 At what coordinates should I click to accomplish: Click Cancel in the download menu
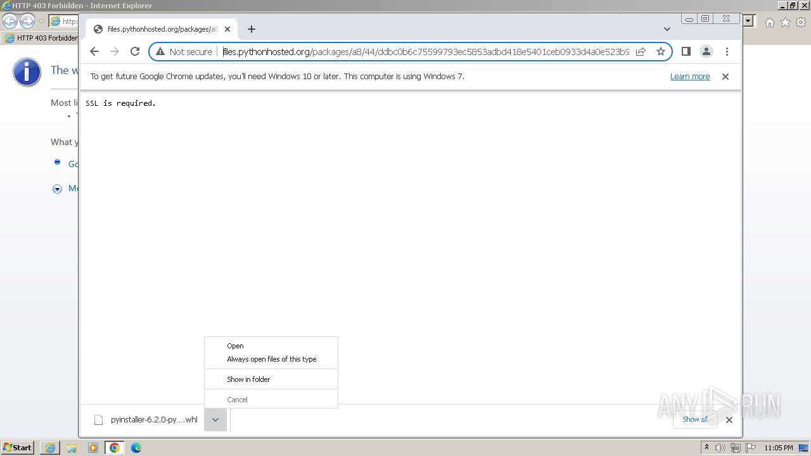[271, 400]
